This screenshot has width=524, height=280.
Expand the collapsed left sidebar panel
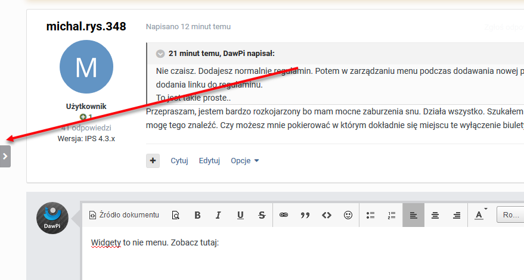click(x=5, y=156)
